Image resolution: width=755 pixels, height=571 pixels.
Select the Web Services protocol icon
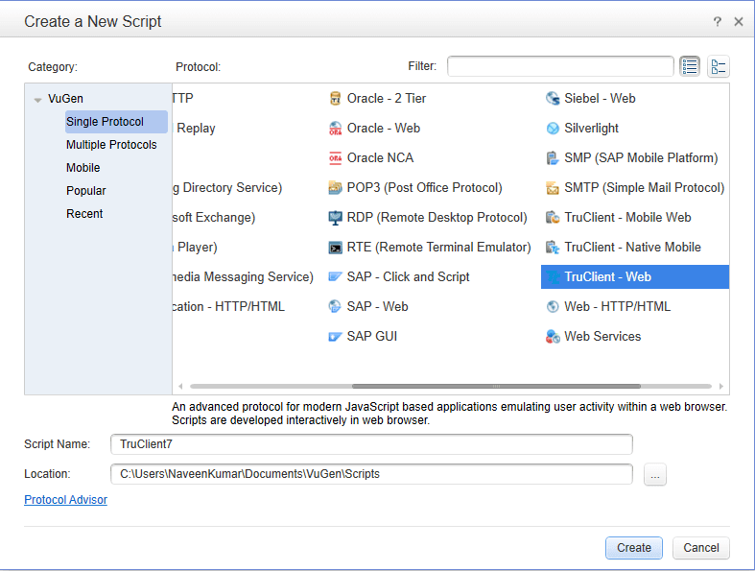coord(553,337)
